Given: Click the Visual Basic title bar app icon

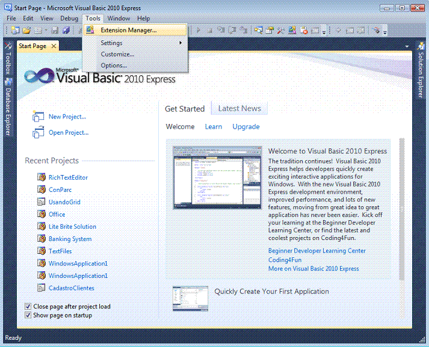Looking at the screenshot, I should (x=8, y=8).
